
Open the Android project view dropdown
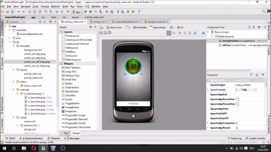tap(15, 22)
